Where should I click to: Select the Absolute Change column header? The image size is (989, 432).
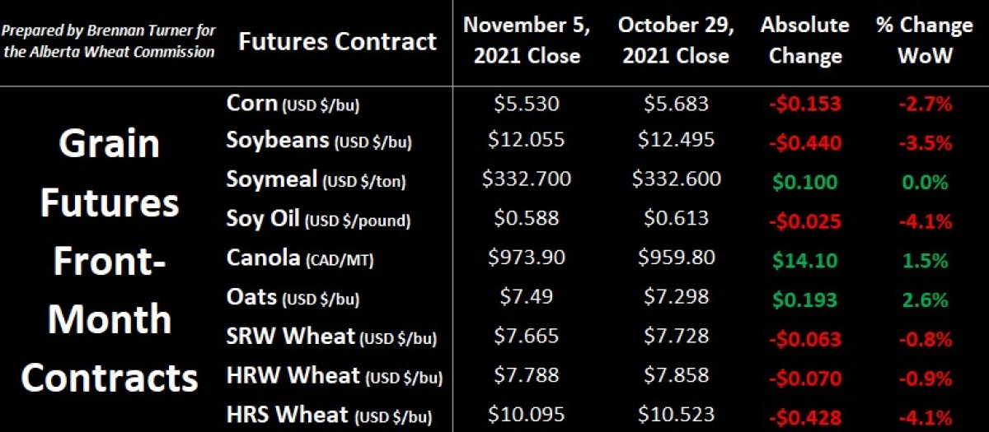(804, 40)
